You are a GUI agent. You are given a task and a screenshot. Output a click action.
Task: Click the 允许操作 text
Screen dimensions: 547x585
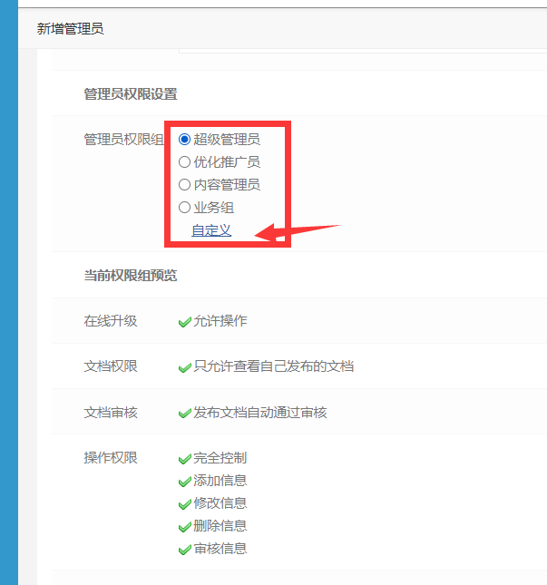[x=220, y=321]
